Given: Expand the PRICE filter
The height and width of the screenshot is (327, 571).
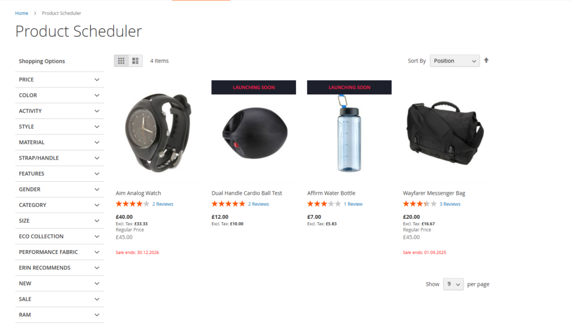Looking at the screenshot, I should point(60,79).
